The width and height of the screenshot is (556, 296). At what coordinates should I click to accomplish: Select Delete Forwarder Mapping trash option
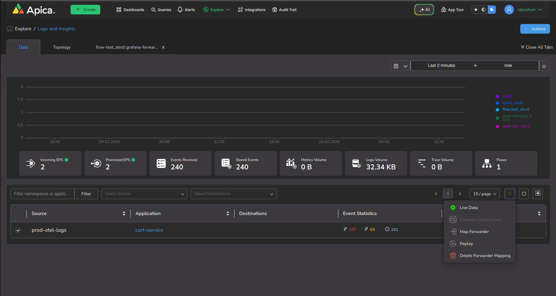tap(485, 256)
